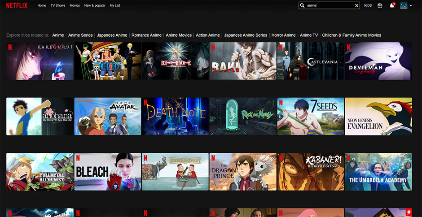Click in the anime search field
422x217 pixels.
tap(329, 5)
